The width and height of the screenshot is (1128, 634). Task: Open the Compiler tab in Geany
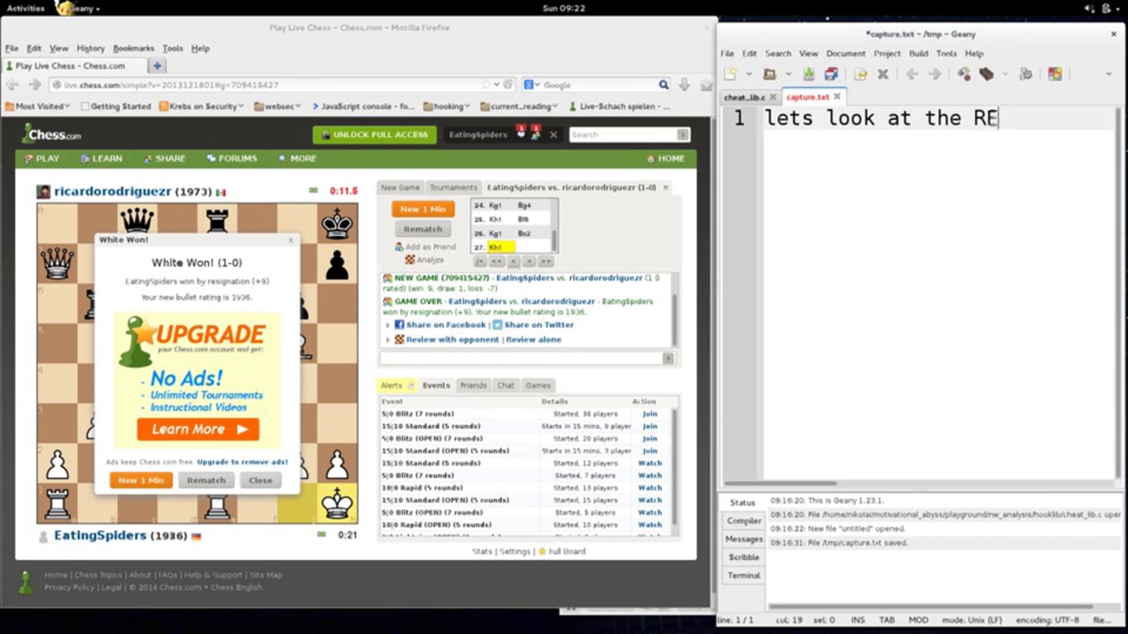click(744, 521)
